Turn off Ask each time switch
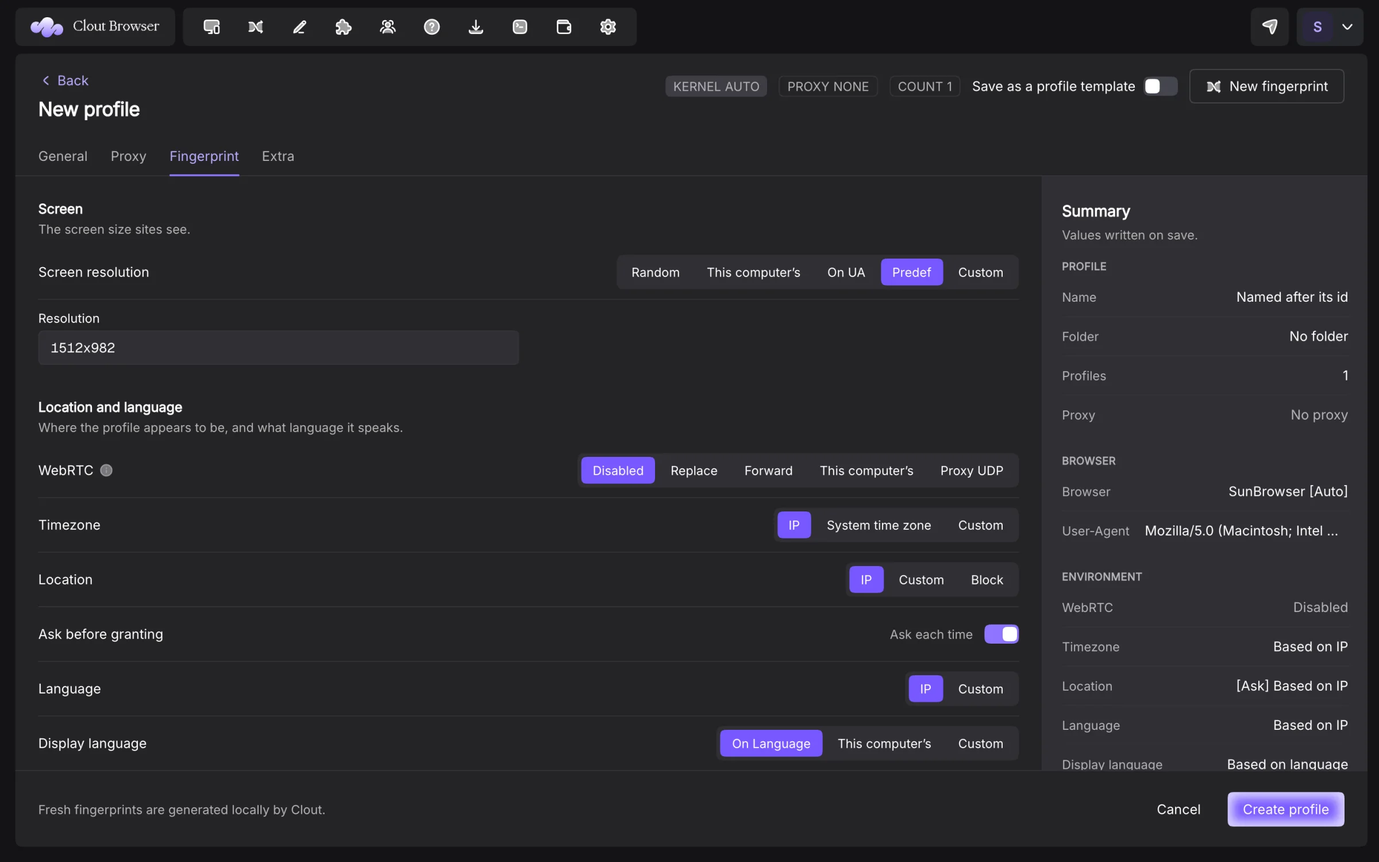Viewport: 1379px width, 862px height. tap(1001, 634)
